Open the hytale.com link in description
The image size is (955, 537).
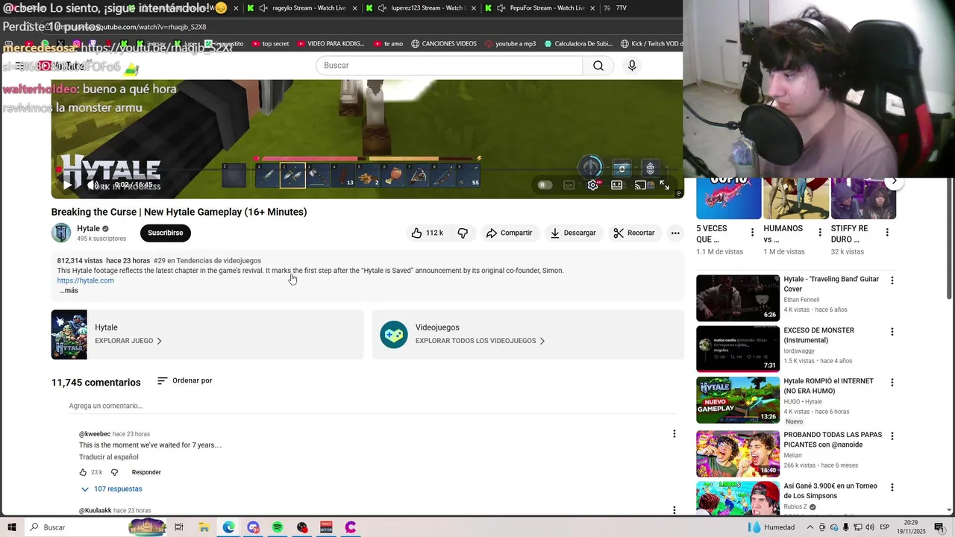point(85,280)
